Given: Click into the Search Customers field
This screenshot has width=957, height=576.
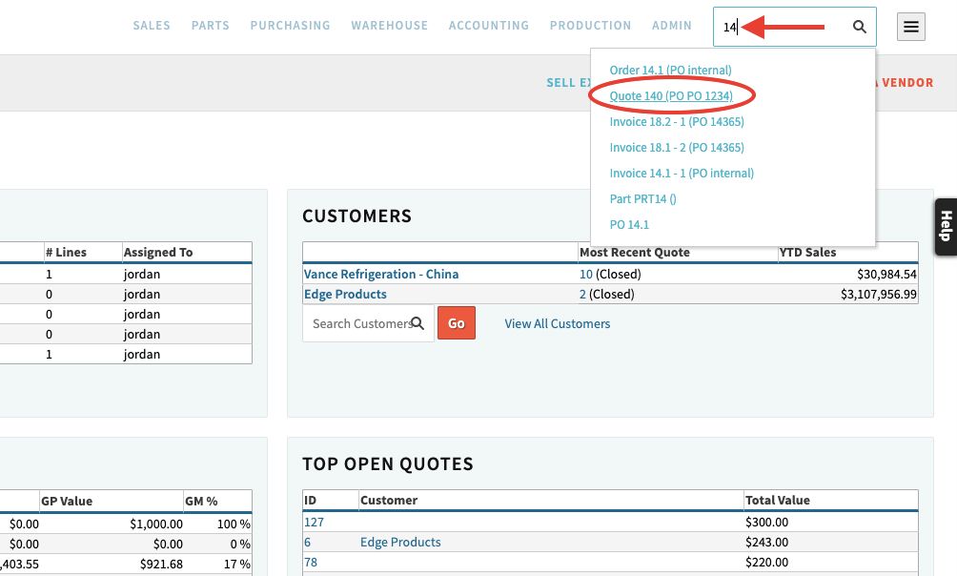Looking at the screenshot, I should tap(360, 323).
